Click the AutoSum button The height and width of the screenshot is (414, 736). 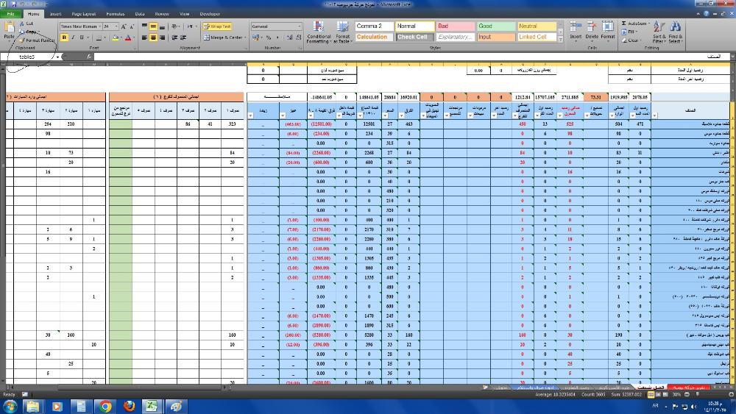[x=634, y=24]
